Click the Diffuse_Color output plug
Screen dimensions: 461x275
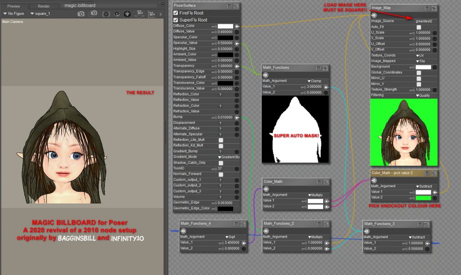coord(237,26)
